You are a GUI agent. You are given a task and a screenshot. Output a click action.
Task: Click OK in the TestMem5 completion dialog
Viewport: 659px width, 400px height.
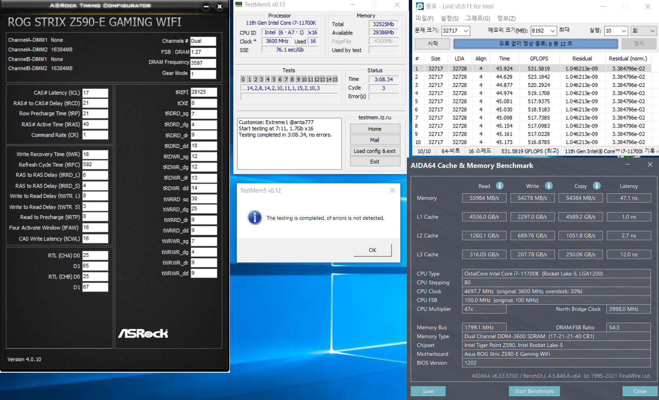(x=372, y=250)
